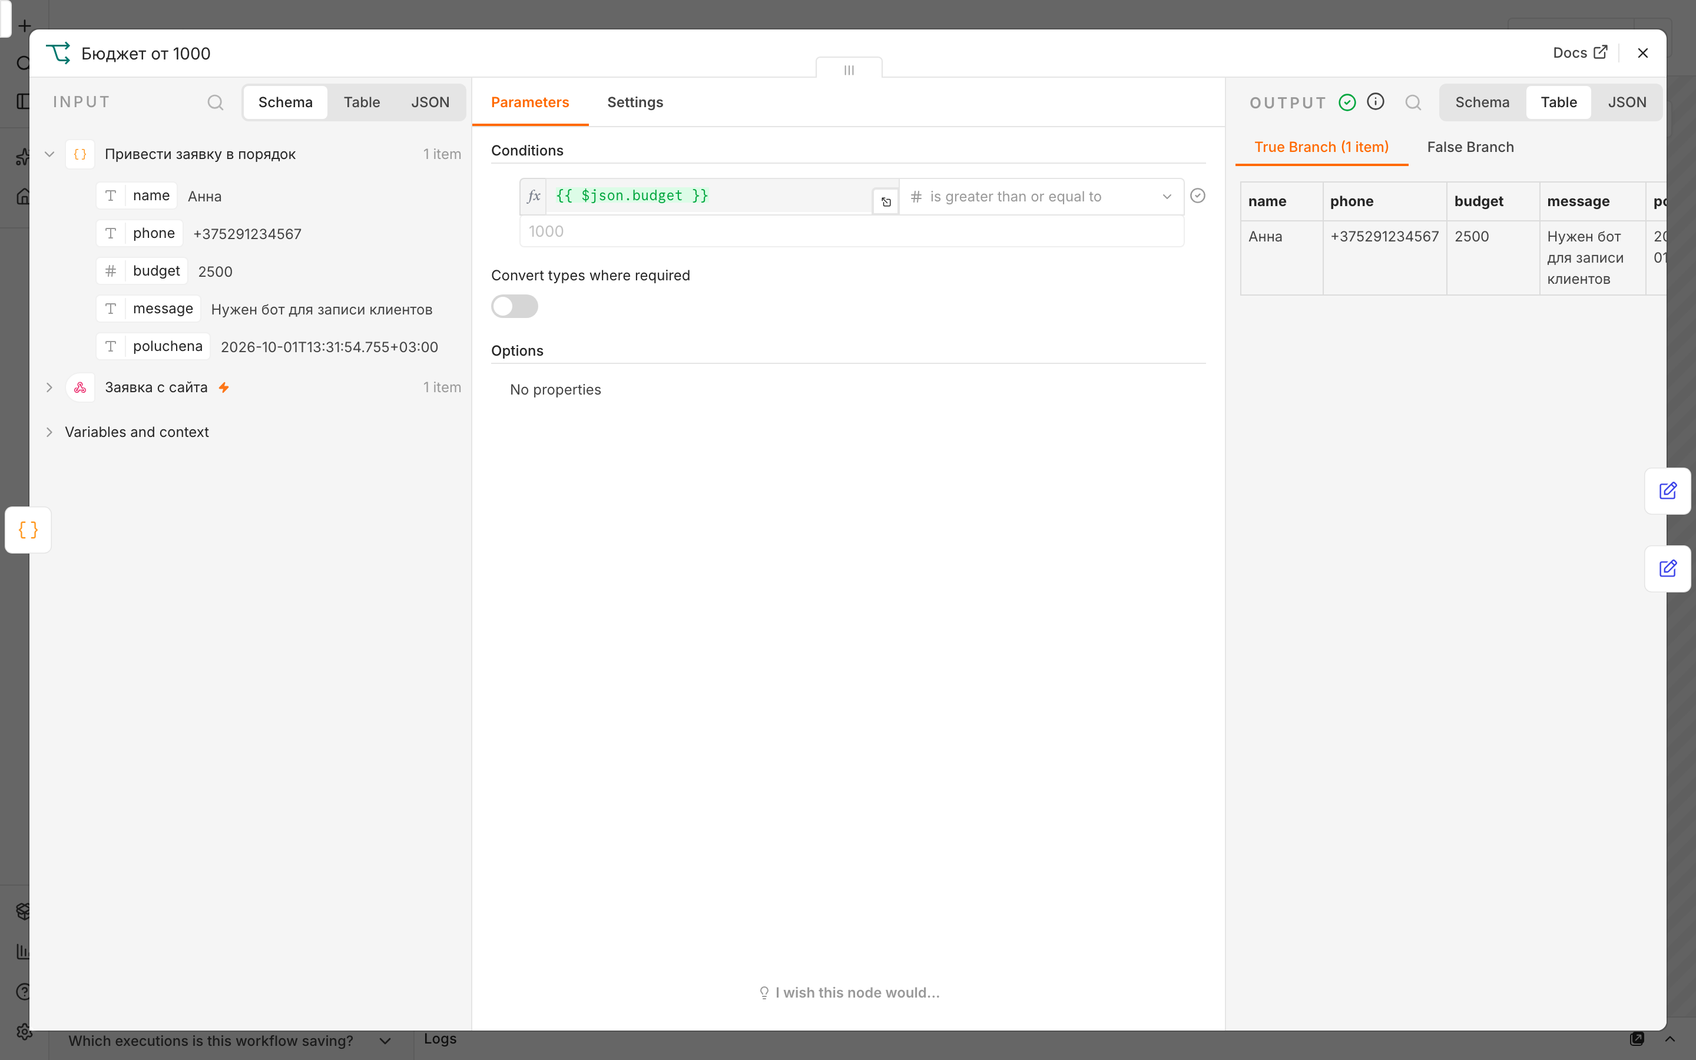Click the If node branch icon in header
The image size is (1696, 1060).
(x=58, y=53)
